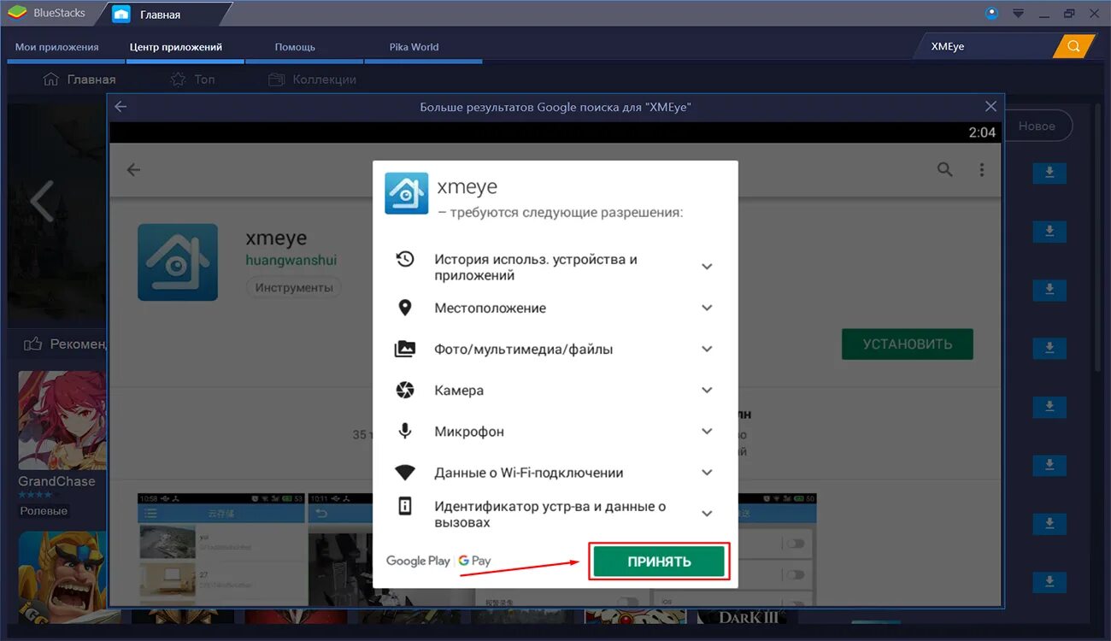Click the G Pay logo in dialog
Image resolution: width=1111 pixels, height=641 pixels.
coord(474,561)
